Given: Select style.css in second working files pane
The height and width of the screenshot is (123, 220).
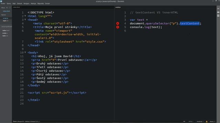Looking at the screenshot, I should (5, 21).
